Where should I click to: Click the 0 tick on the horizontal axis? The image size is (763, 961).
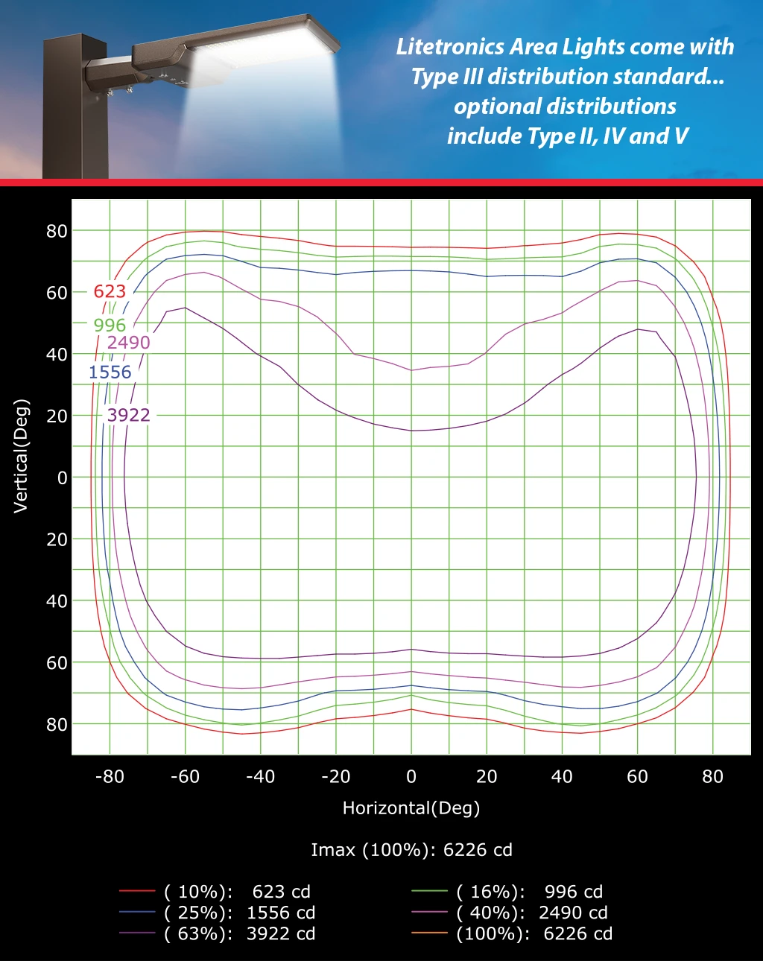click(x=411, y=777)
